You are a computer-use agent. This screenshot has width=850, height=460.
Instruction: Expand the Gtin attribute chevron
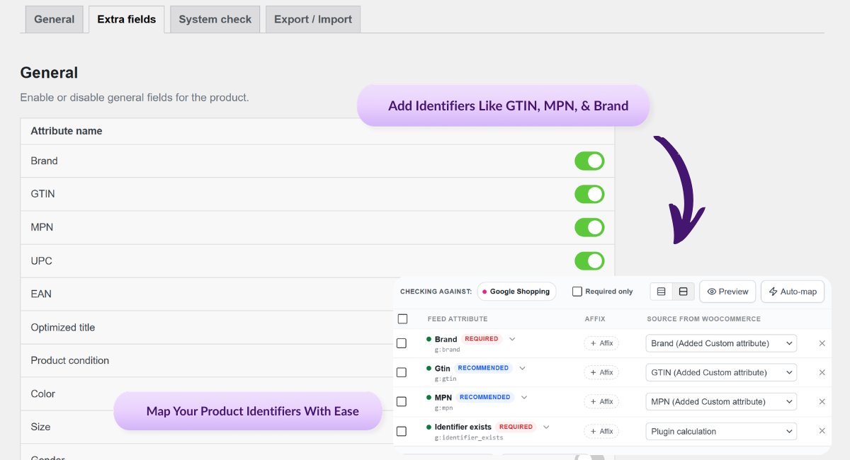[x=522, y=368]
